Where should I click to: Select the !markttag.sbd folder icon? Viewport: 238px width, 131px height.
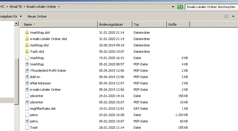(27, 32)
